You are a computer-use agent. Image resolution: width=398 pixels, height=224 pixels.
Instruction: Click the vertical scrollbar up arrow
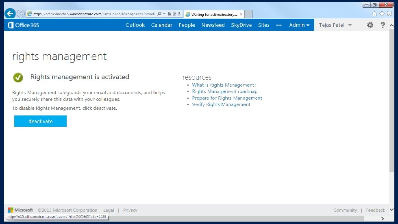pos(391,25)
